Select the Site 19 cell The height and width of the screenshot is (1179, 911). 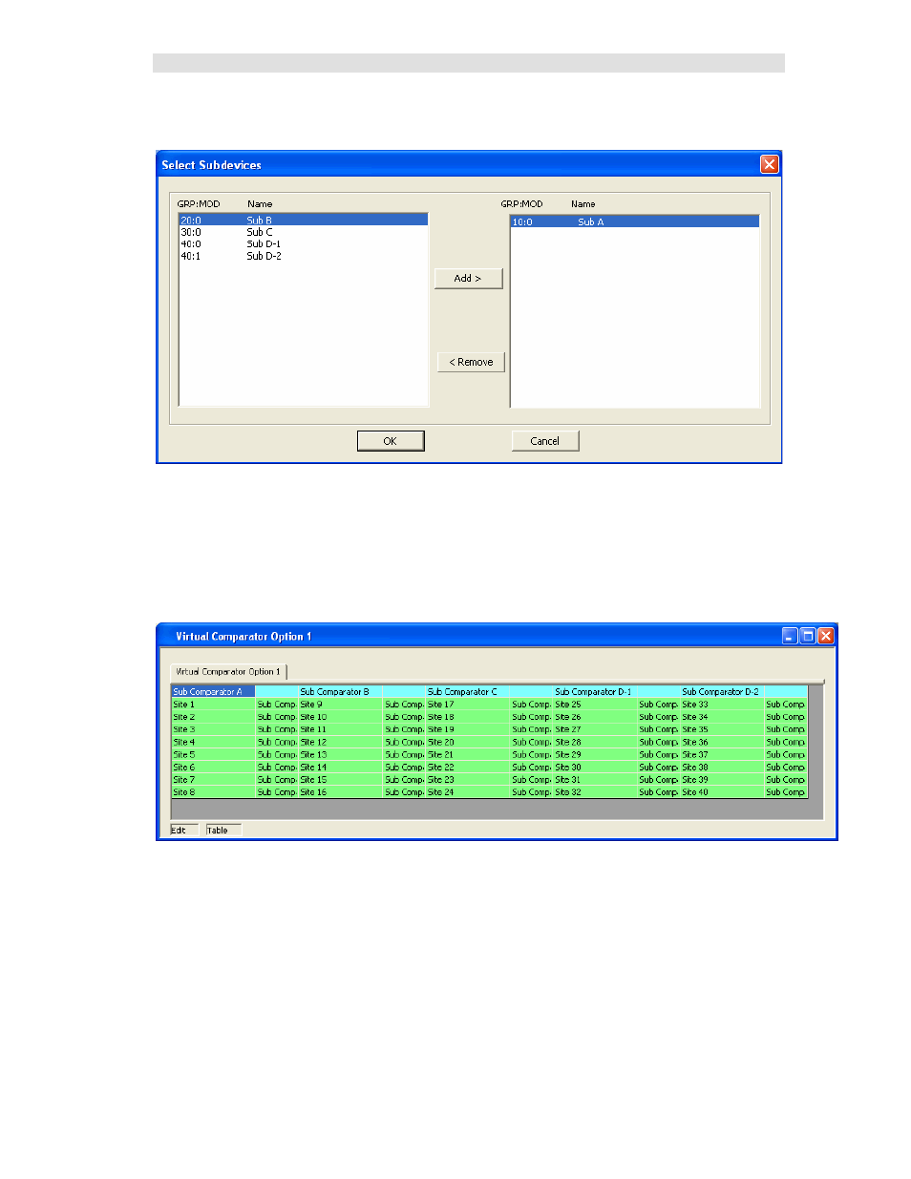(468, 729)
